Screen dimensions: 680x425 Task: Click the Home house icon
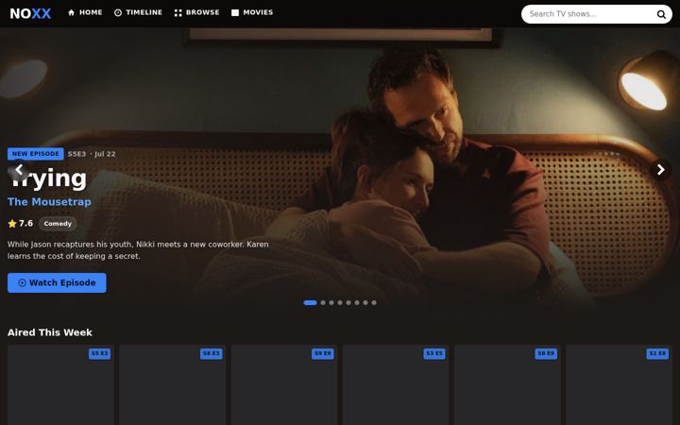tap(71, 12)
